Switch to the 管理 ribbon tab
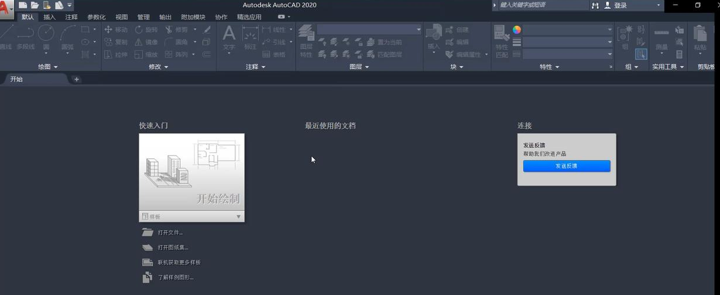 coord(143,17)
